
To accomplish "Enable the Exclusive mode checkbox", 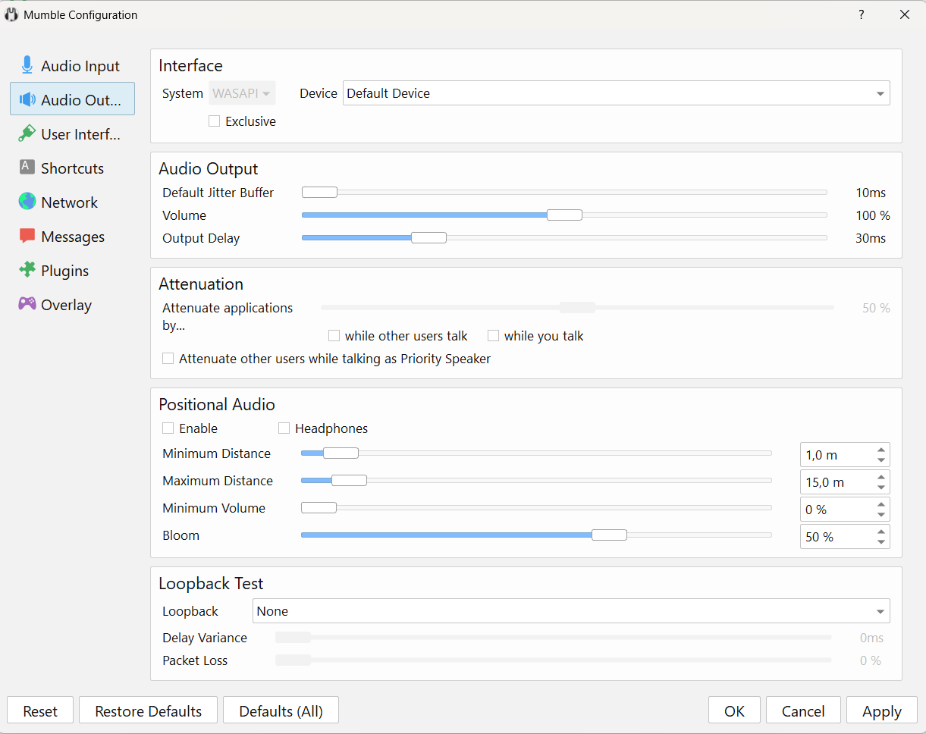I will 215,121.
